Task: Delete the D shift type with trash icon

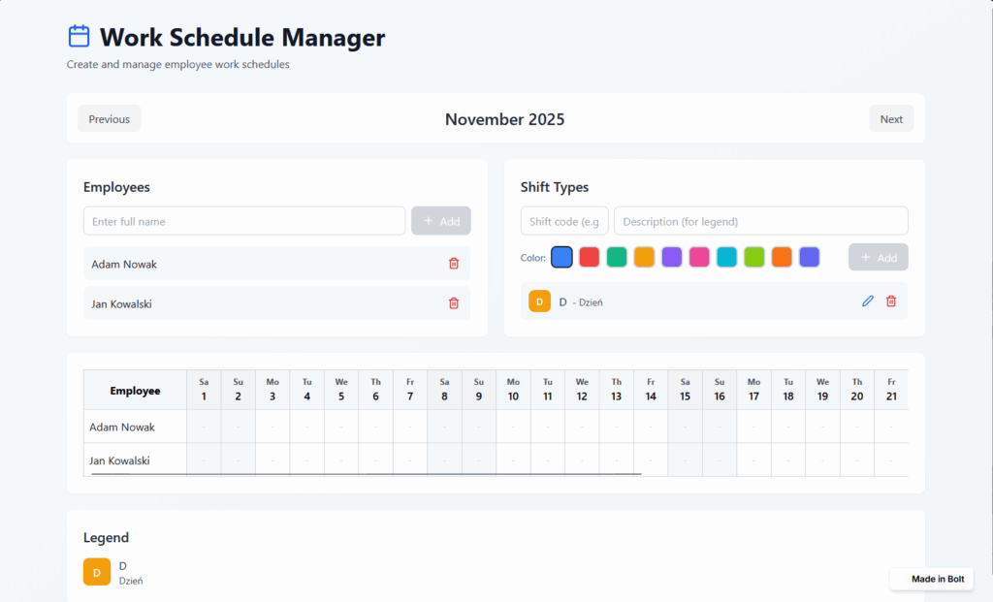Action: pos(891,301)
